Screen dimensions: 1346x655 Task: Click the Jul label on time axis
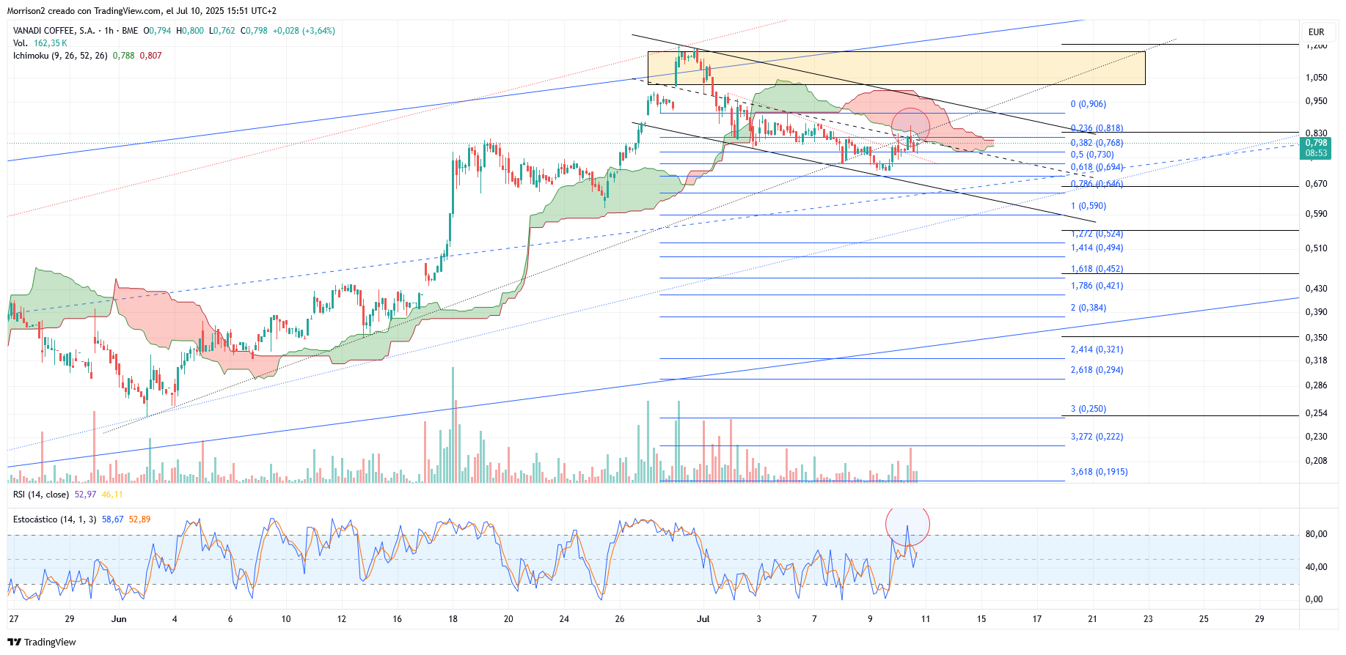pyautogui.click(x=703, y=619)
